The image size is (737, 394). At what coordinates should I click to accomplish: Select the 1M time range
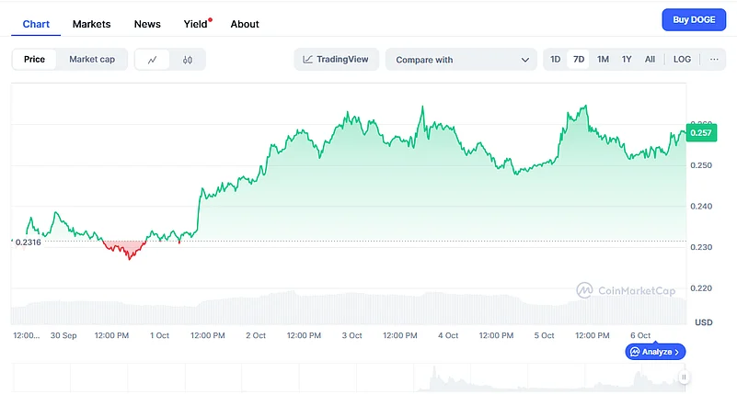603,60
